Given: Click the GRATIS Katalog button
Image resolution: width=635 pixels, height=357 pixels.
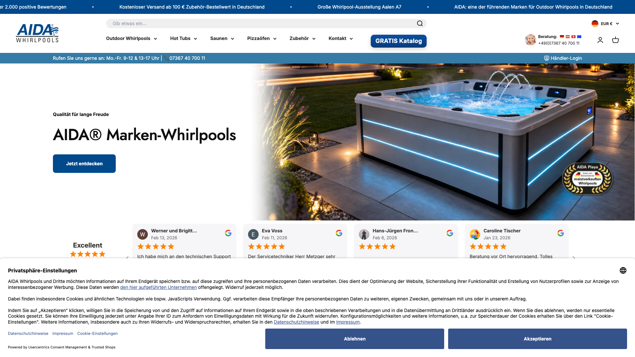Looking at the screenshot, I should 399,41.
